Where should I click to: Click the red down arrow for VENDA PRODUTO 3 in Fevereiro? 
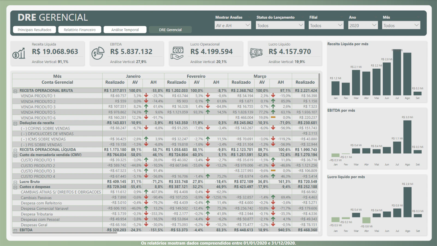click(x=208, y=107)
